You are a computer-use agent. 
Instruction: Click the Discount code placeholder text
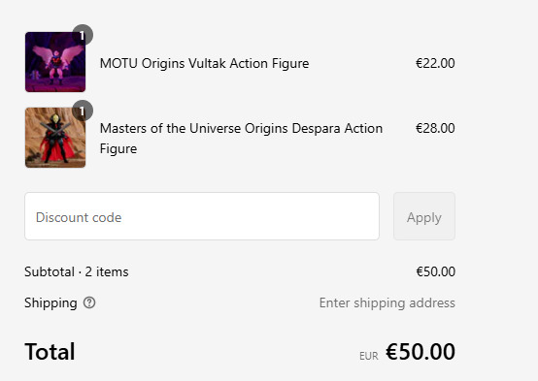79,217
